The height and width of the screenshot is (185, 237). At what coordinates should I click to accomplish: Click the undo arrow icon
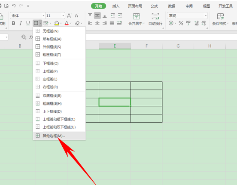(14, 6)
